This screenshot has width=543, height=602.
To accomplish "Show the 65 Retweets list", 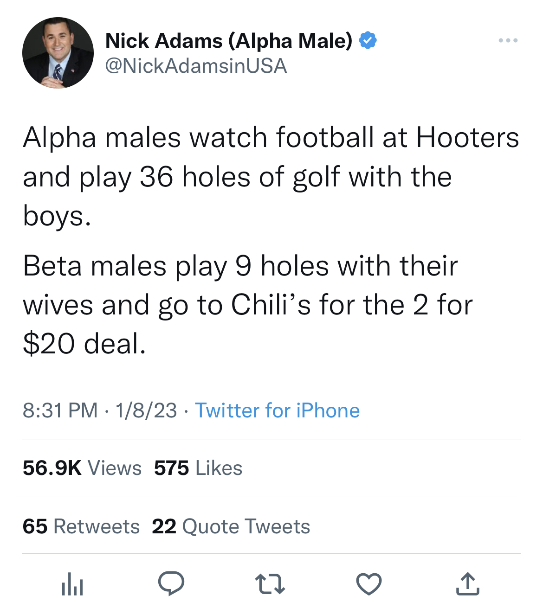I will click(81, 526).
